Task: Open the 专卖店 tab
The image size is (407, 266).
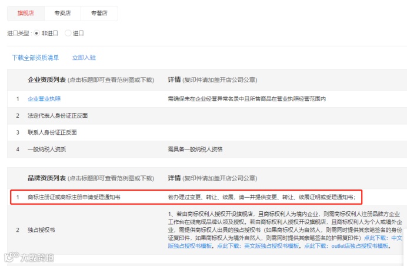Action: point(62,14)
